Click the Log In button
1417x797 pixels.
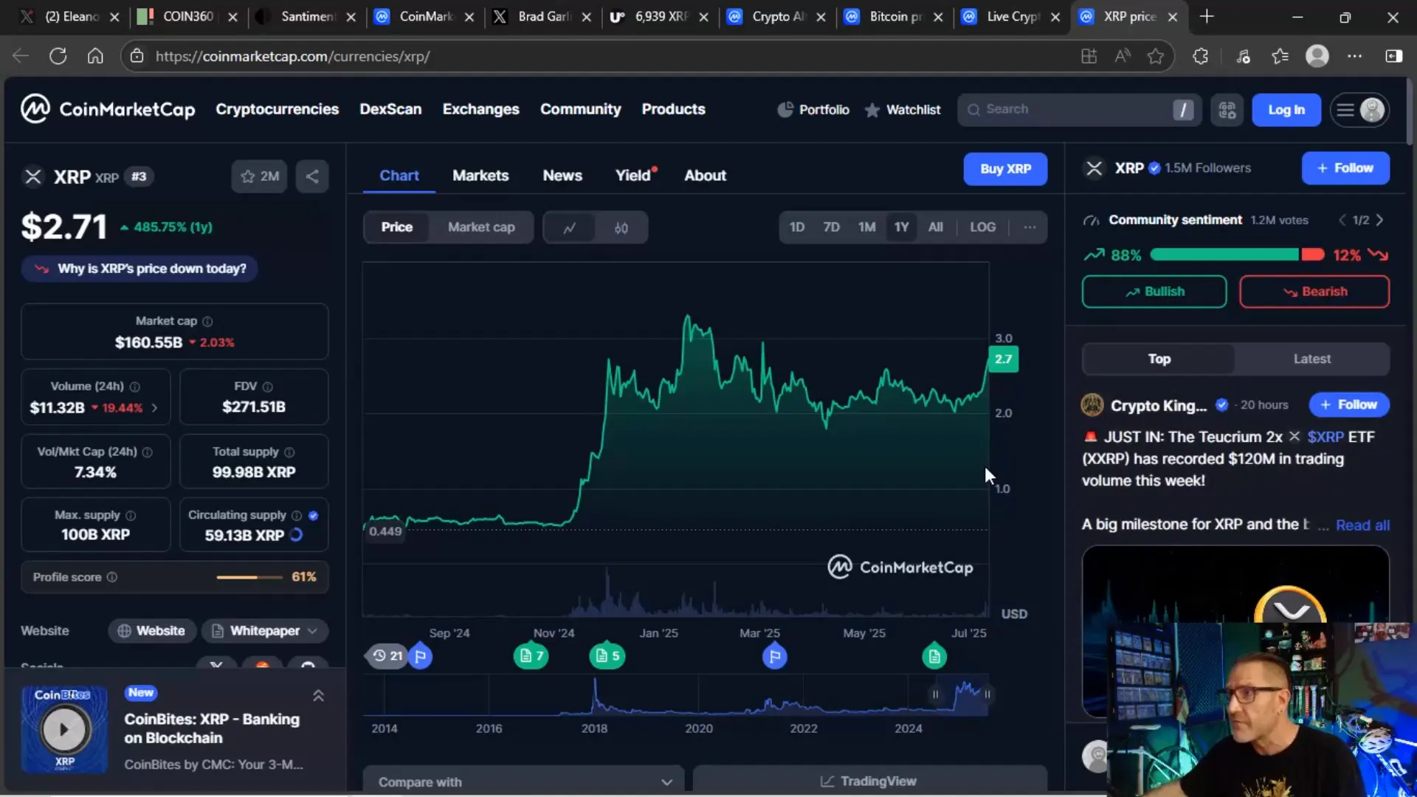point(1286,110)
